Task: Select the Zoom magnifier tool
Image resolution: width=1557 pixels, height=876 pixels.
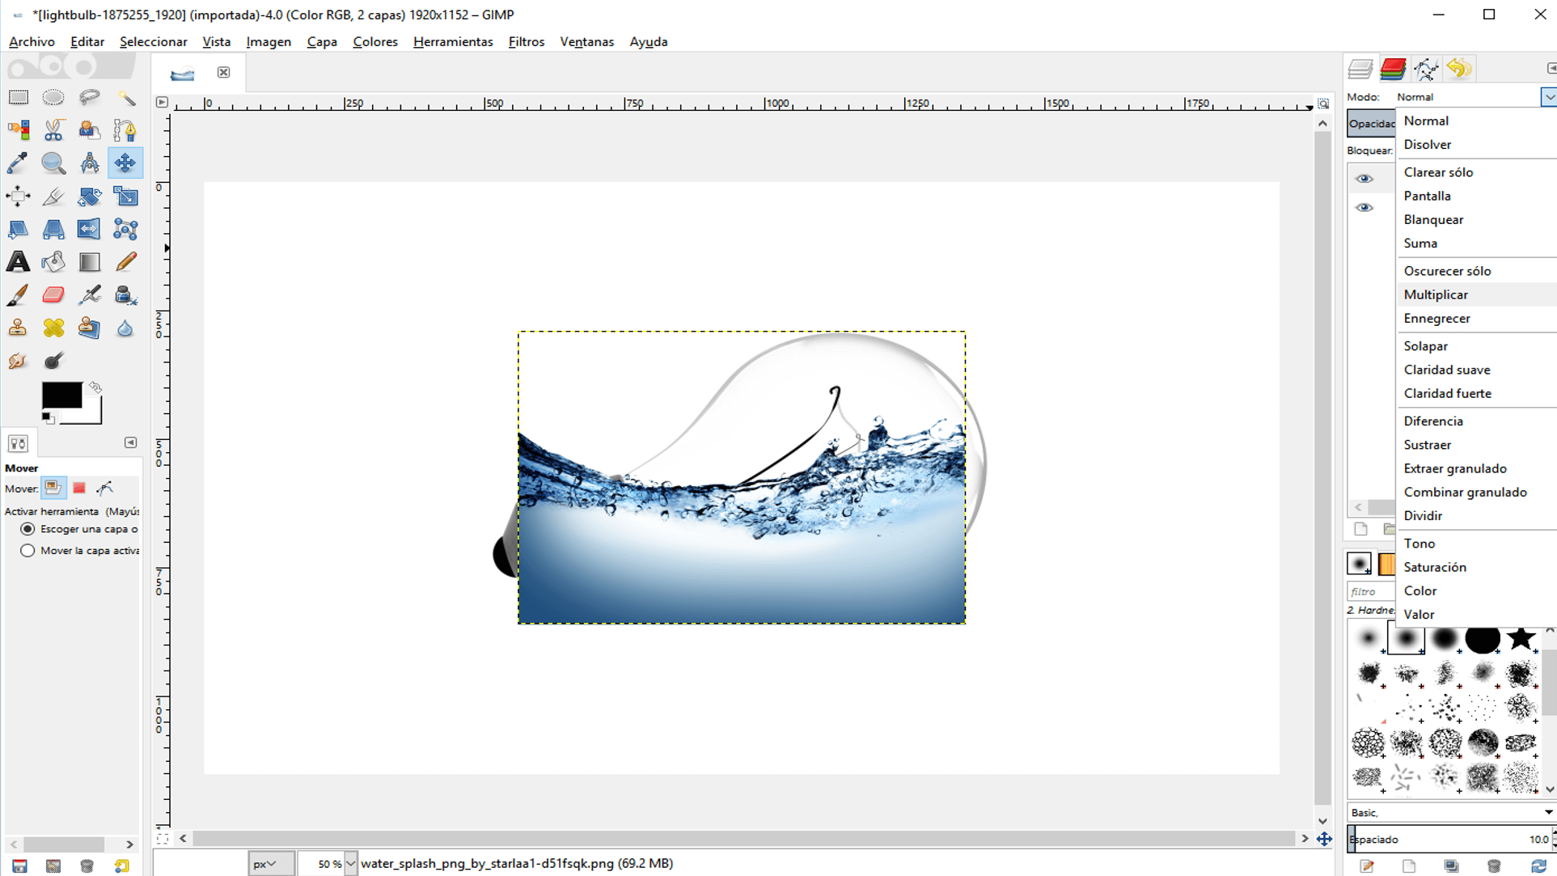Action: (53, 163)
